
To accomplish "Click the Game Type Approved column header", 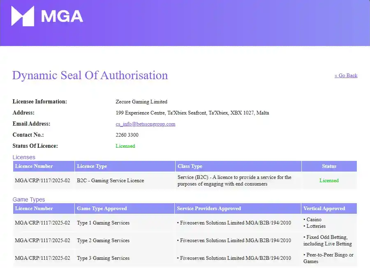I will (x=124, y=208).
